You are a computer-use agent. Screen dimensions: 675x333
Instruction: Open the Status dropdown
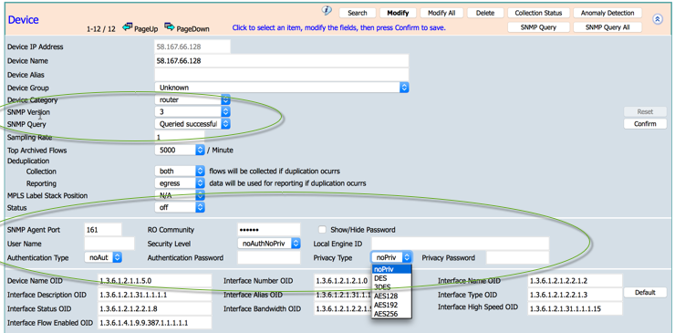180,208
